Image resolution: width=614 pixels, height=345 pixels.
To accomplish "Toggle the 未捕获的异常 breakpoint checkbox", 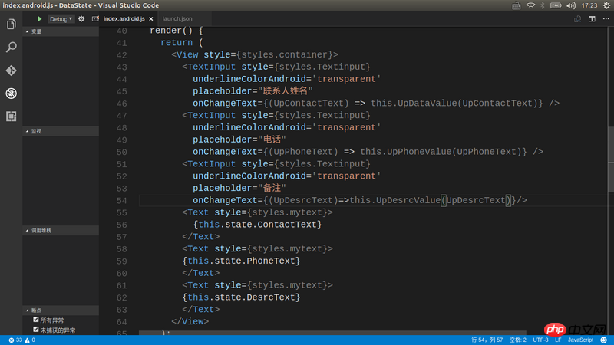I will pos(36,329).
